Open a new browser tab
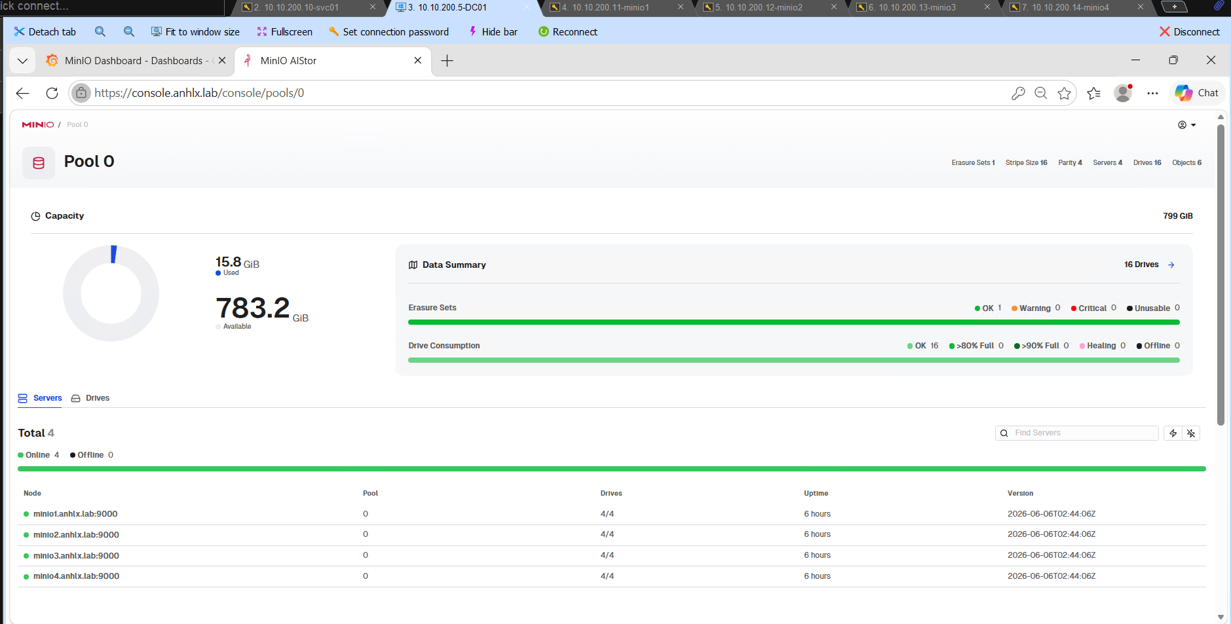 [x=447, y=61]
